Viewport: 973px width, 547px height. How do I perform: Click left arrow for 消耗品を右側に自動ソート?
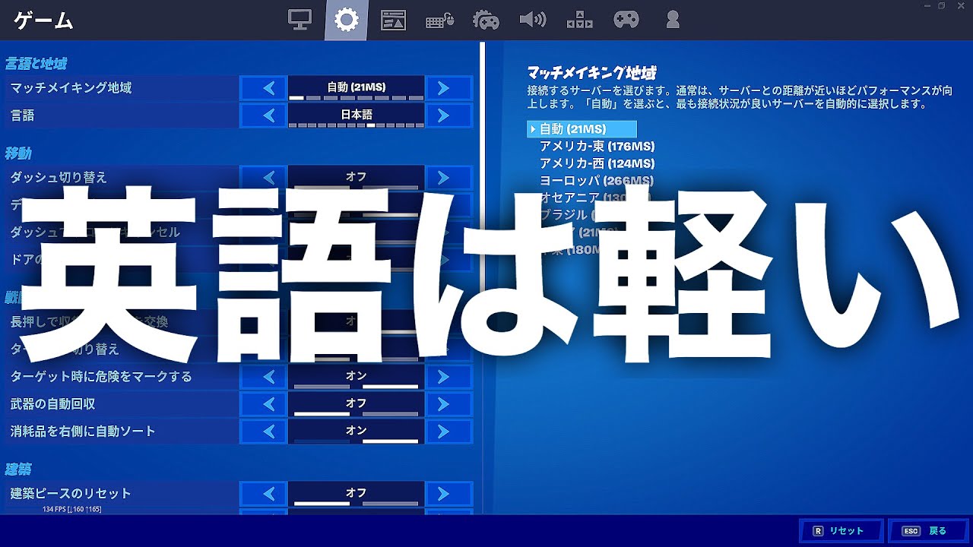point(264,432)
